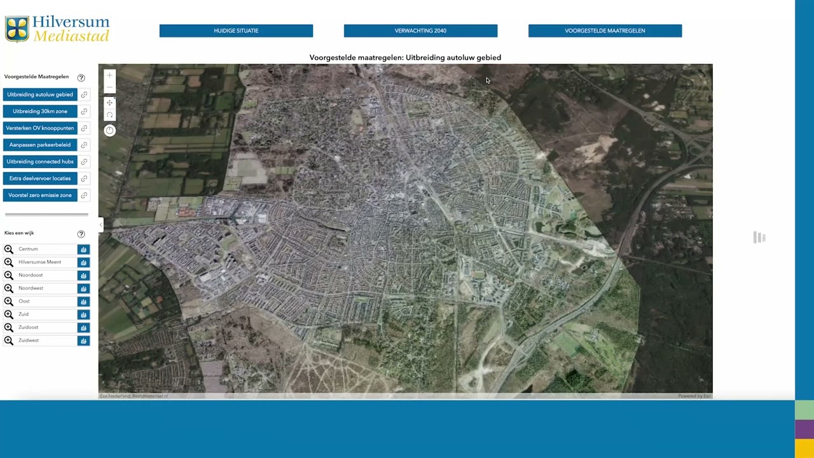Select Versterken OV knooppunten measure
This screenshot has height=458, width=814.
pyautogui.click(x=40, y=128)
